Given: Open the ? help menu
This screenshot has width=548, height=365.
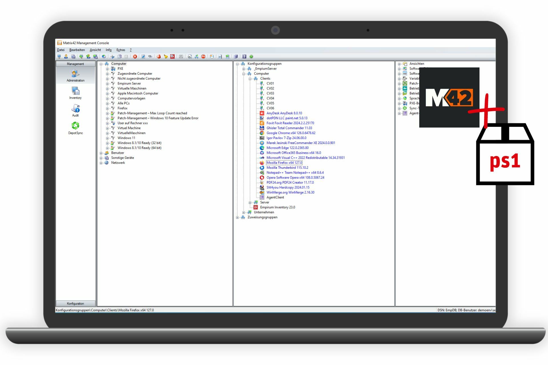Looking at the screenshot, I should (x=131, y=50).
